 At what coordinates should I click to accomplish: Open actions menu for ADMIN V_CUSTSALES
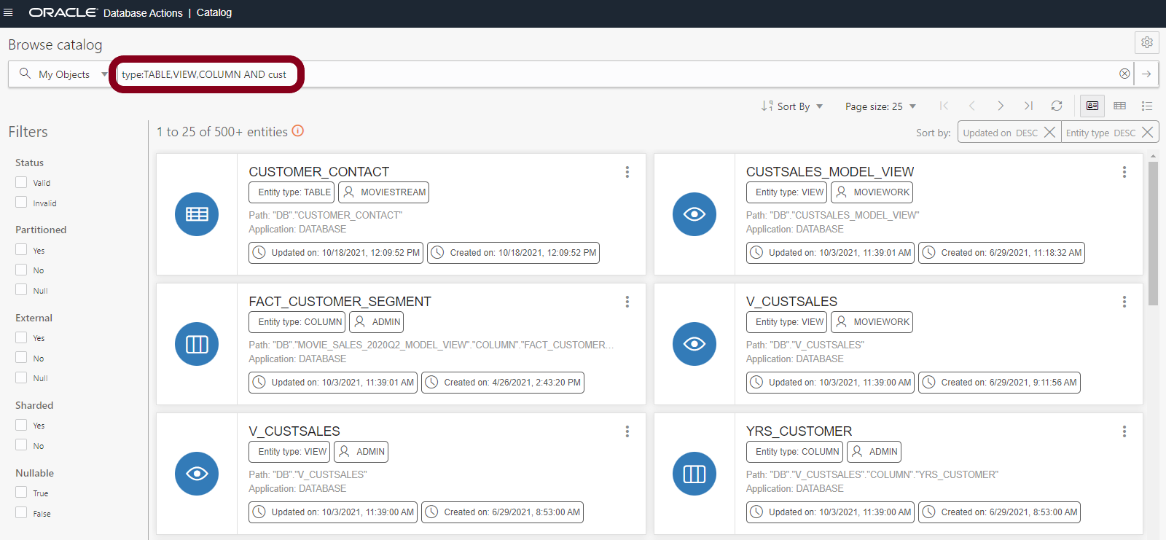coord(627,431)
